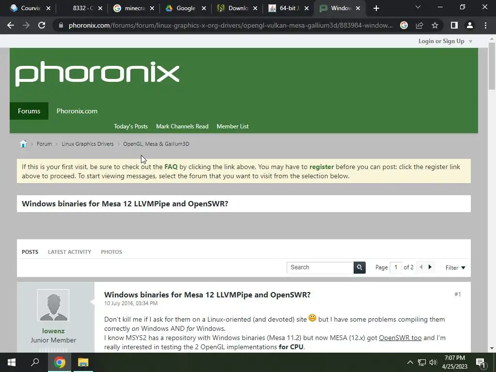The image size is (496, 372).
Task: Open the Member List
Action: [232, 126]
